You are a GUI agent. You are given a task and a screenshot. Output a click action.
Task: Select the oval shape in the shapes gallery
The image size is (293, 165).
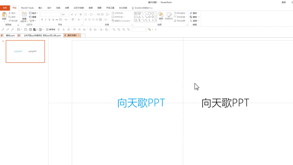pyautogui.click(x=153, y=14)
